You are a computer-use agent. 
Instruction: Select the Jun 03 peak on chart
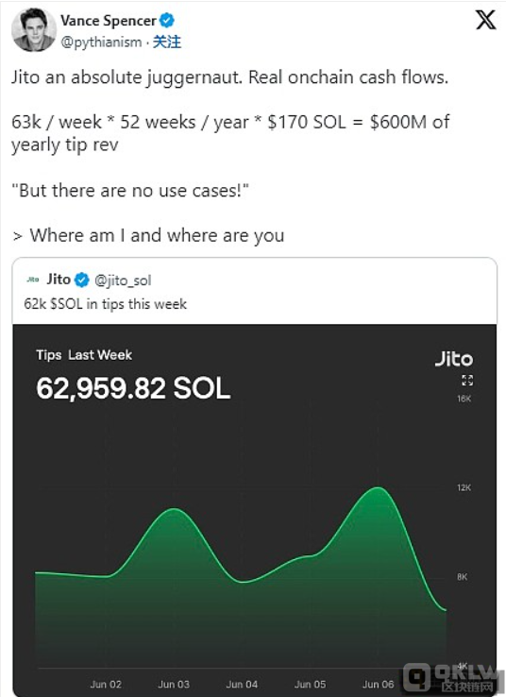[174, 509]
